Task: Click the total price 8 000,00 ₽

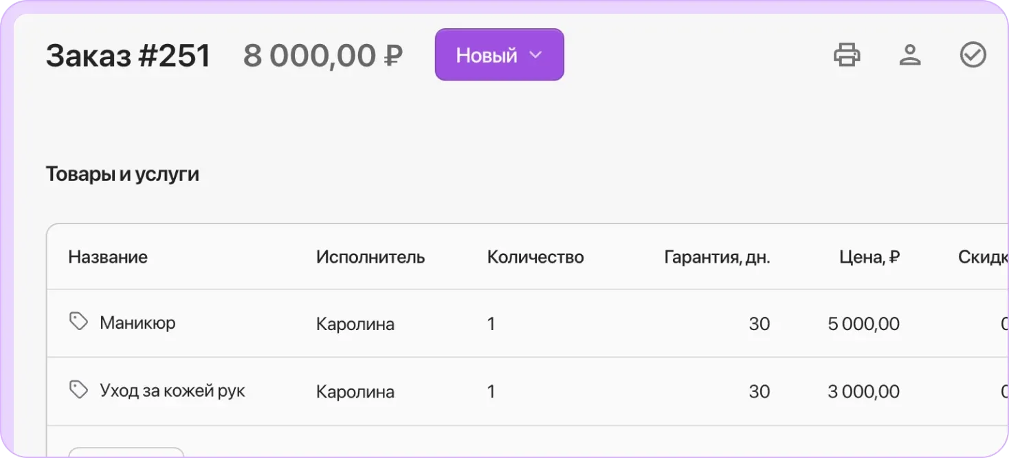Action: point(324,55)
